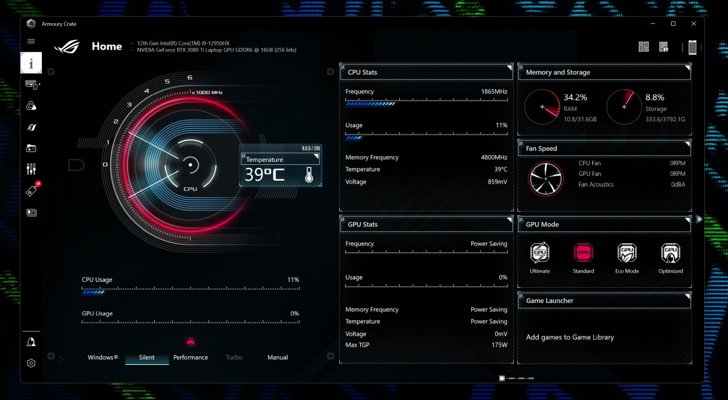Open the Device keyboard icon in sidebar
Image resolution: width=728 pixels, height=400 pixels.
[x=32, y=84]
